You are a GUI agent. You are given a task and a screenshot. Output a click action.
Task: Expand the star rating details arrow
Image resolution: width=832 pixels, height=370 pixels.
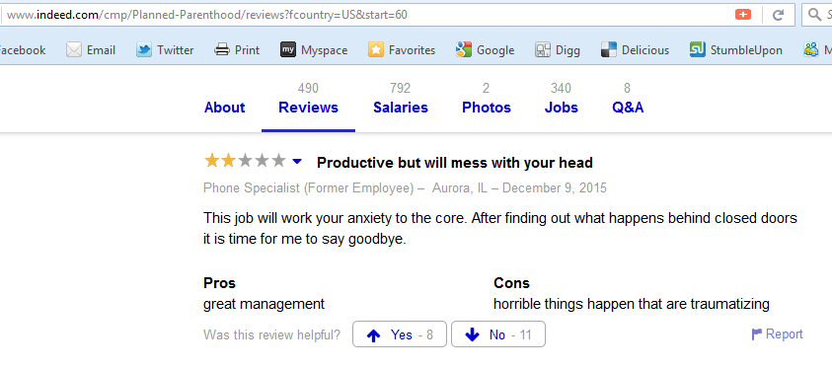tap(297, 161)
